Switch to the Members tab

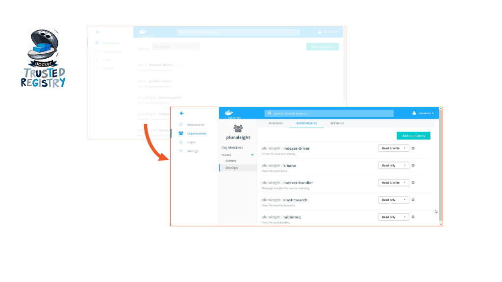pos(276,123)
